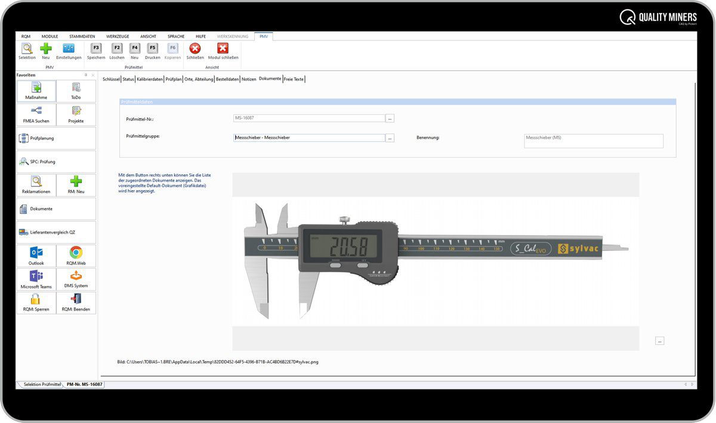
Task: Open the DMS System favorite
Action: pyautogui.click(x=76, y=279)
